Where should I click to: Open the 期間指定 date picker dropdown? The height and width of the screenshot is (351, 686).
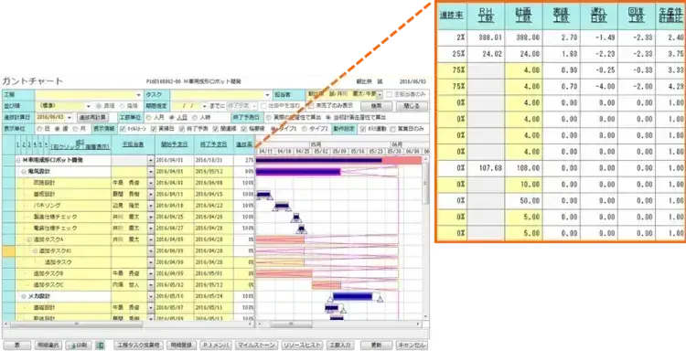[204, 106]
